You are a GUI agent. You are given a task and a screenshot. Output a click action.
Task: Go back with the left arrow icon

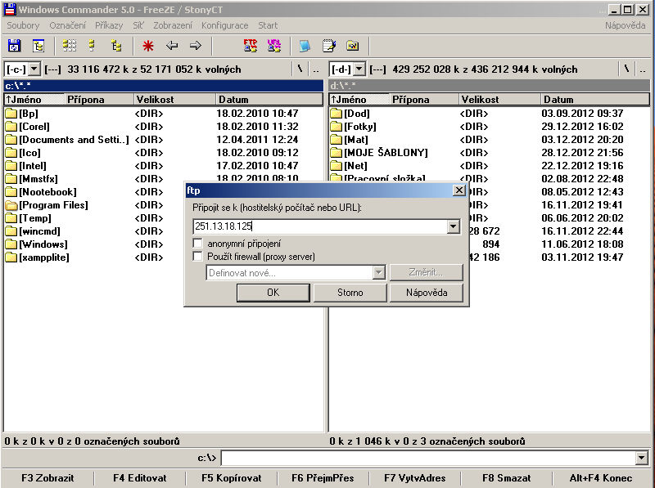click(172, 46)
